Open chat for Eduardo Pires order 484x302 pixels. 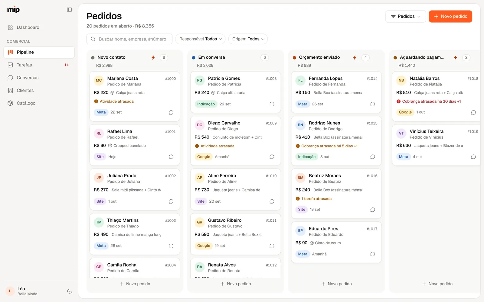(x=373, y=254)
